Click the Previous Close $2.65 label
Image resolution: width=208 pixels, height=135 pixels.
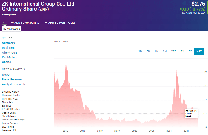(x=191, y=113)
